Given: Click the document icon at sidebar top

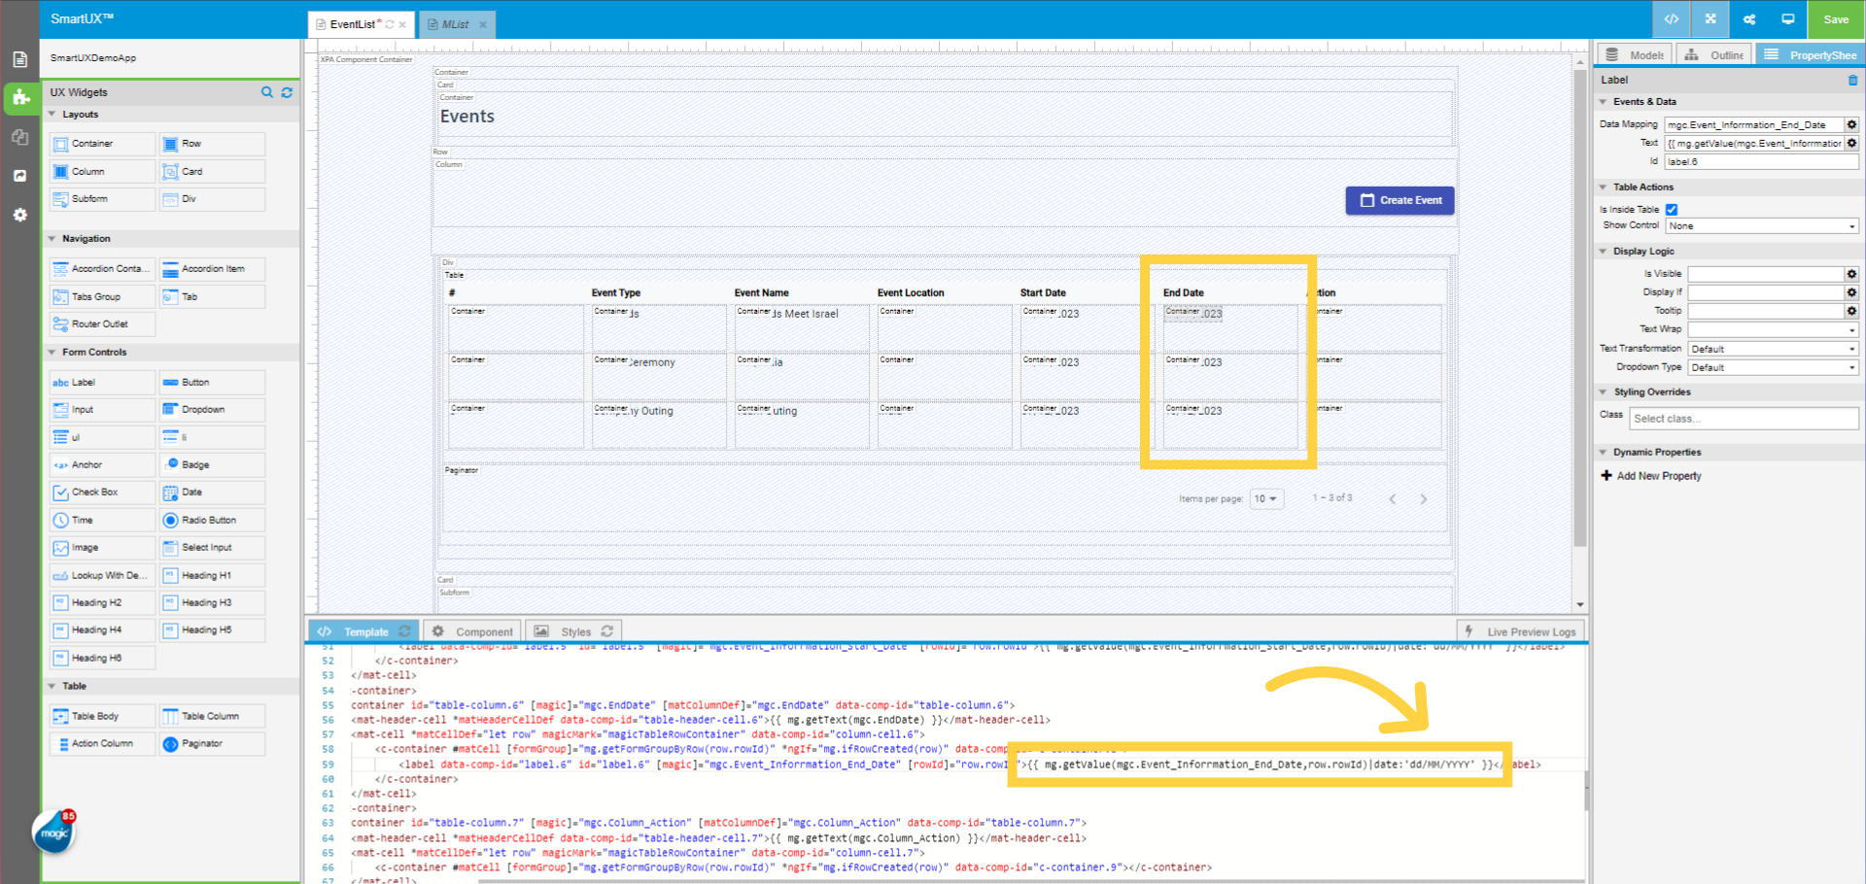Looking at the screenshot, I should pyautogui.click(x=20, y=58).
